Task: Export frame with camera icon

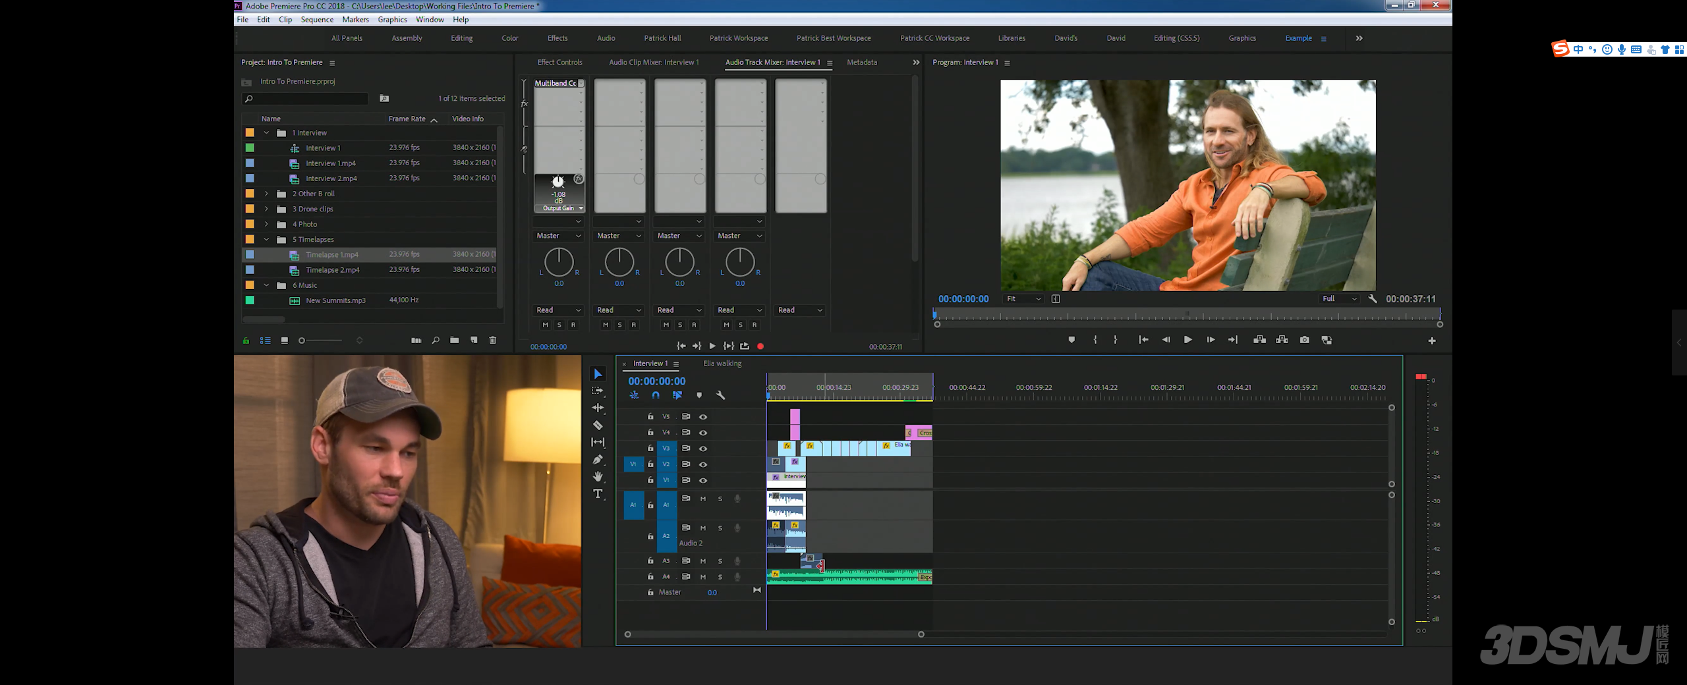Action: 1304,340
